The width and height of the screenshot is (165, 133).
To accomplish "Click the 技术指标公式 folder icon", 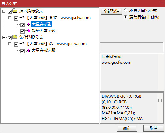I will pyautogui.click(x=15, y=11).
